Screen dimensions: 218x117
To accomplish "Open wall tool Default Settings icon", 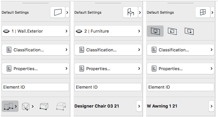I will 58,13.
